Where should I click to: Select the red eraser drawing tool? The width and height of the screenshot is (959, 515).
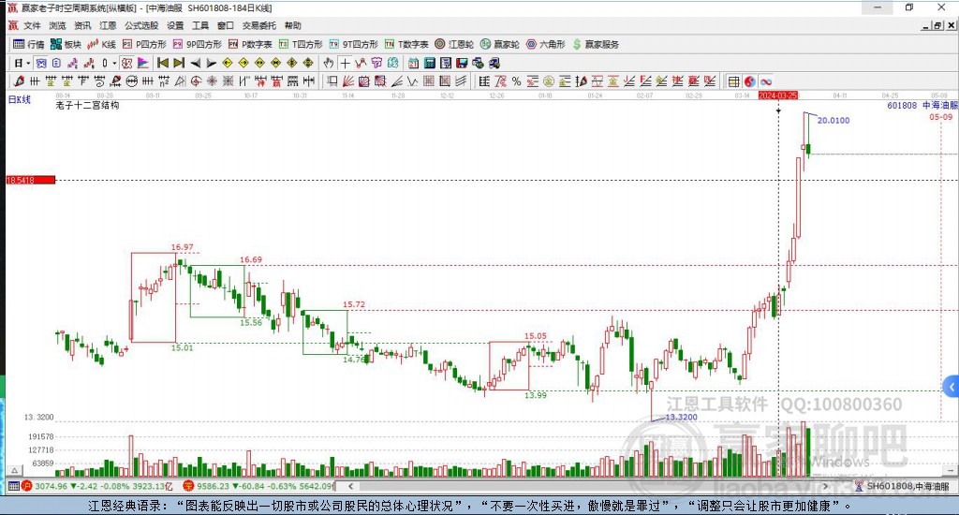(x=19, y=81)
